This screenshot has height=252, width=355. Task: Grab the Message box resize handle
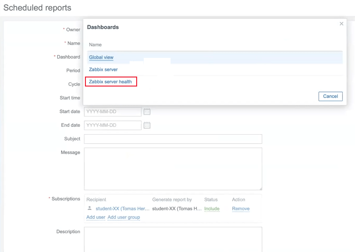pyautogui.click(x=260, y=188)
